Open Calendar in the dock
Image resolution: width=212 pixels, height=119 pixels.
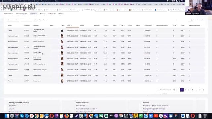coord(121,116)
